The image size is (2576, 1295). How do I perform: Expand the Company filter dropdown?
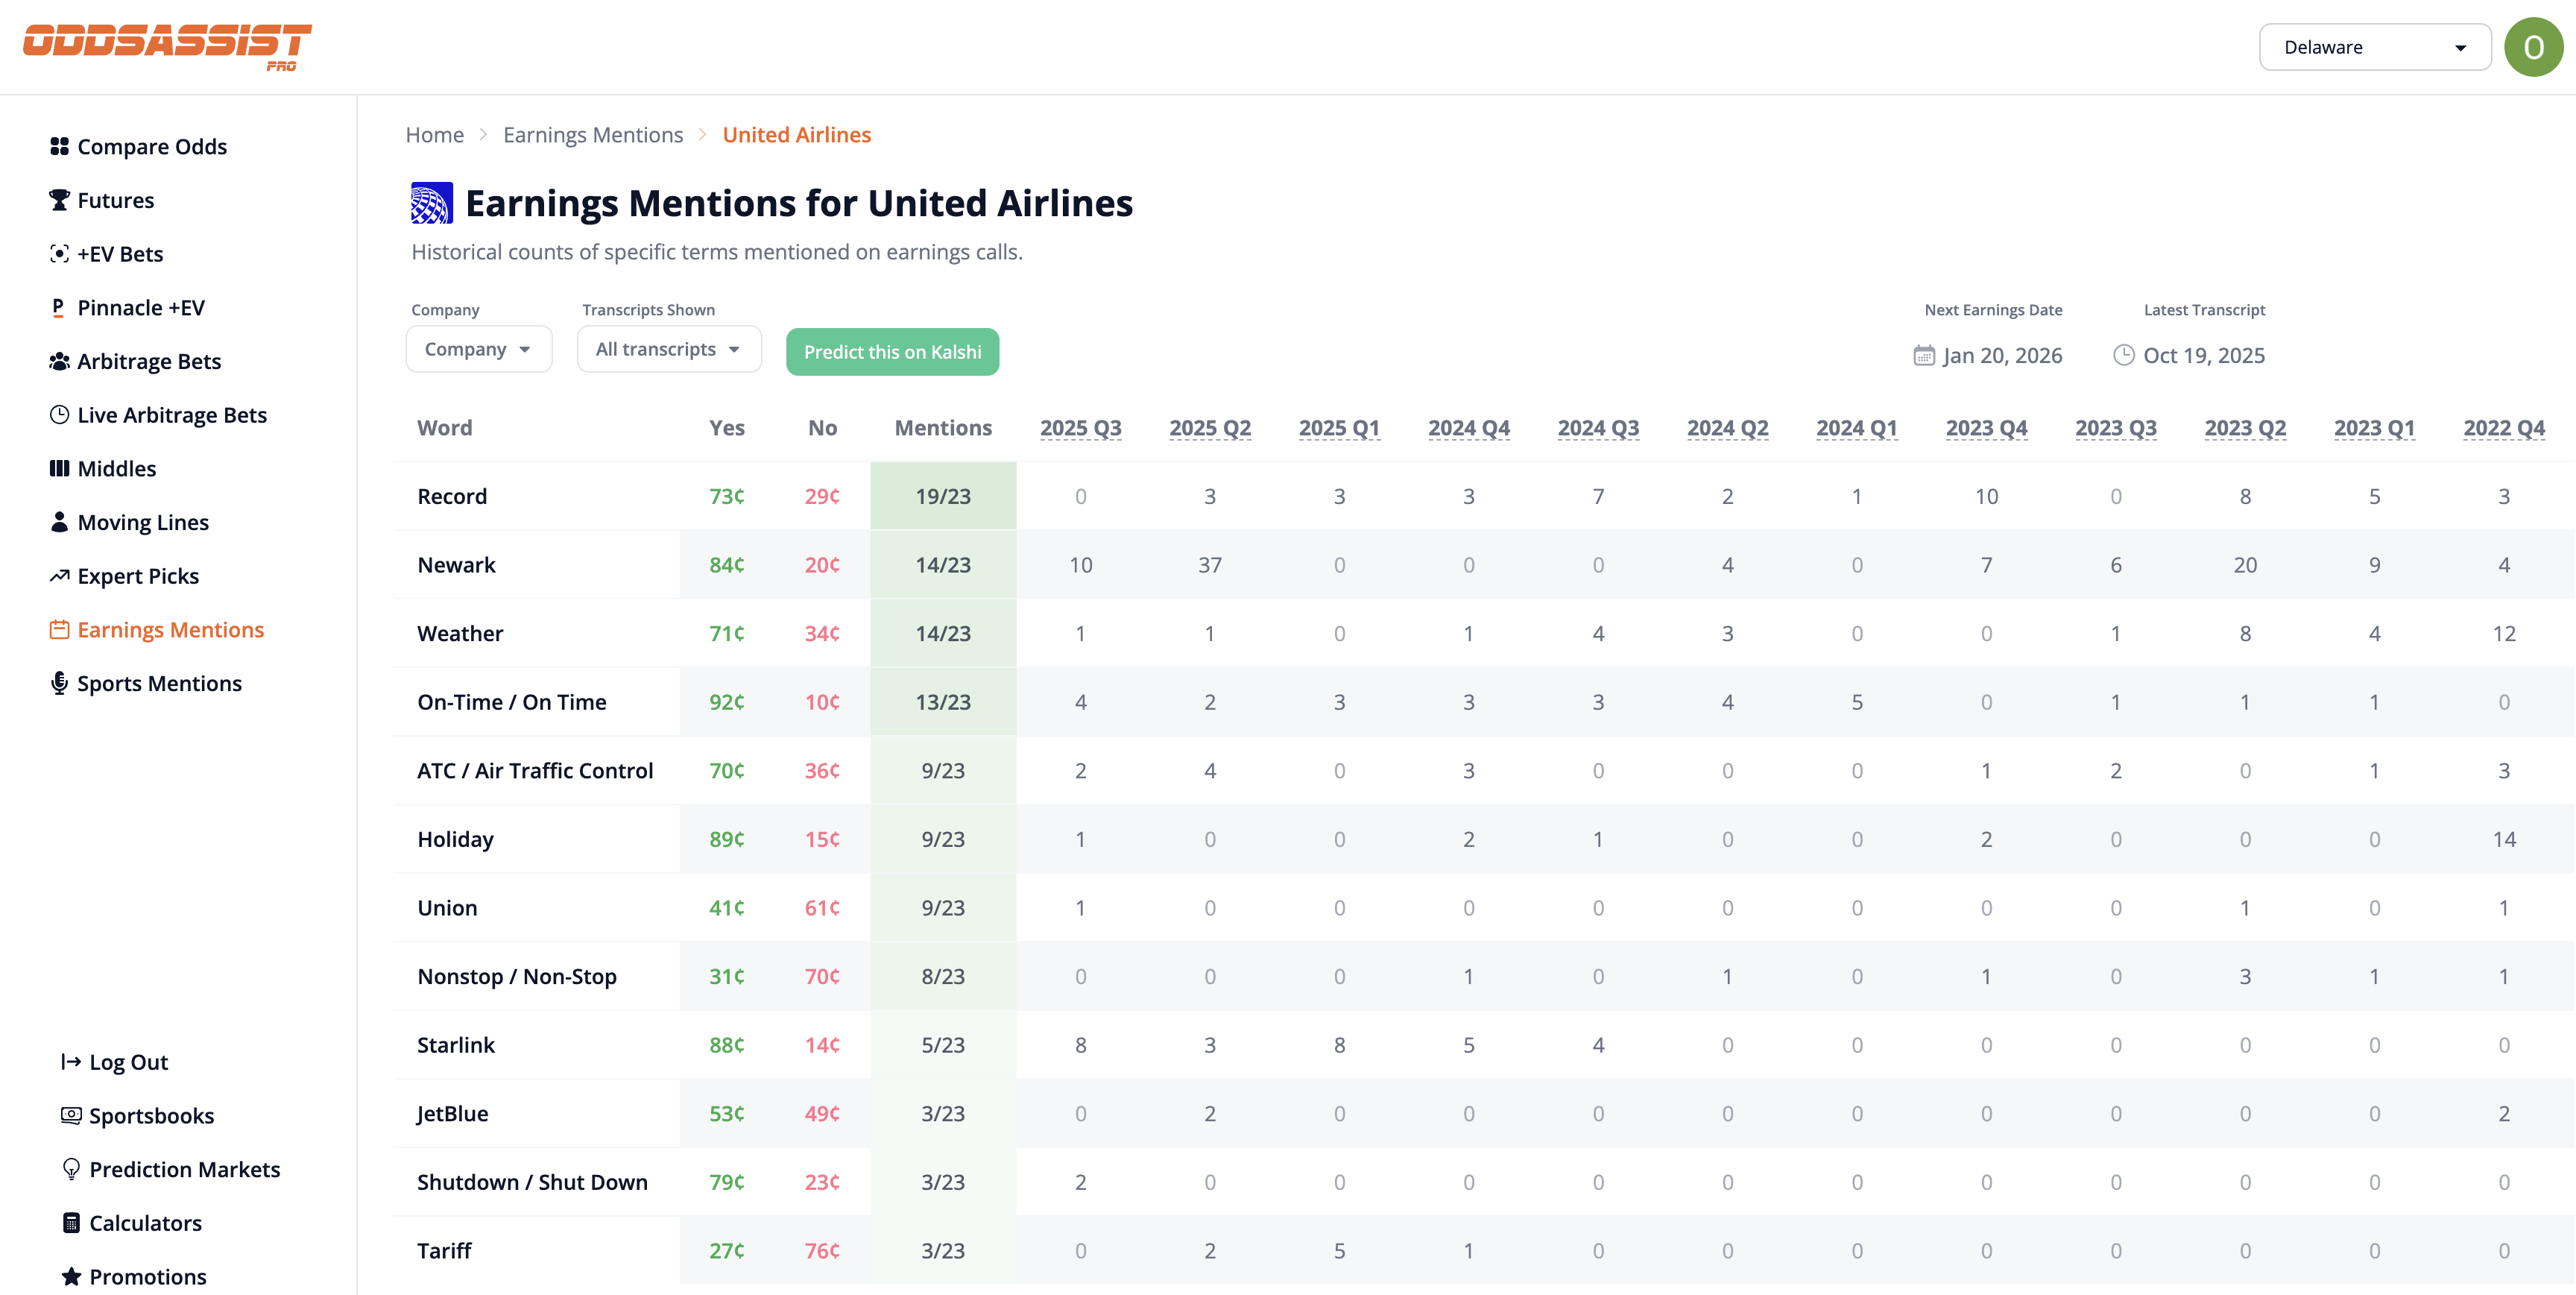pyautogui.click(x=479, y=349)
